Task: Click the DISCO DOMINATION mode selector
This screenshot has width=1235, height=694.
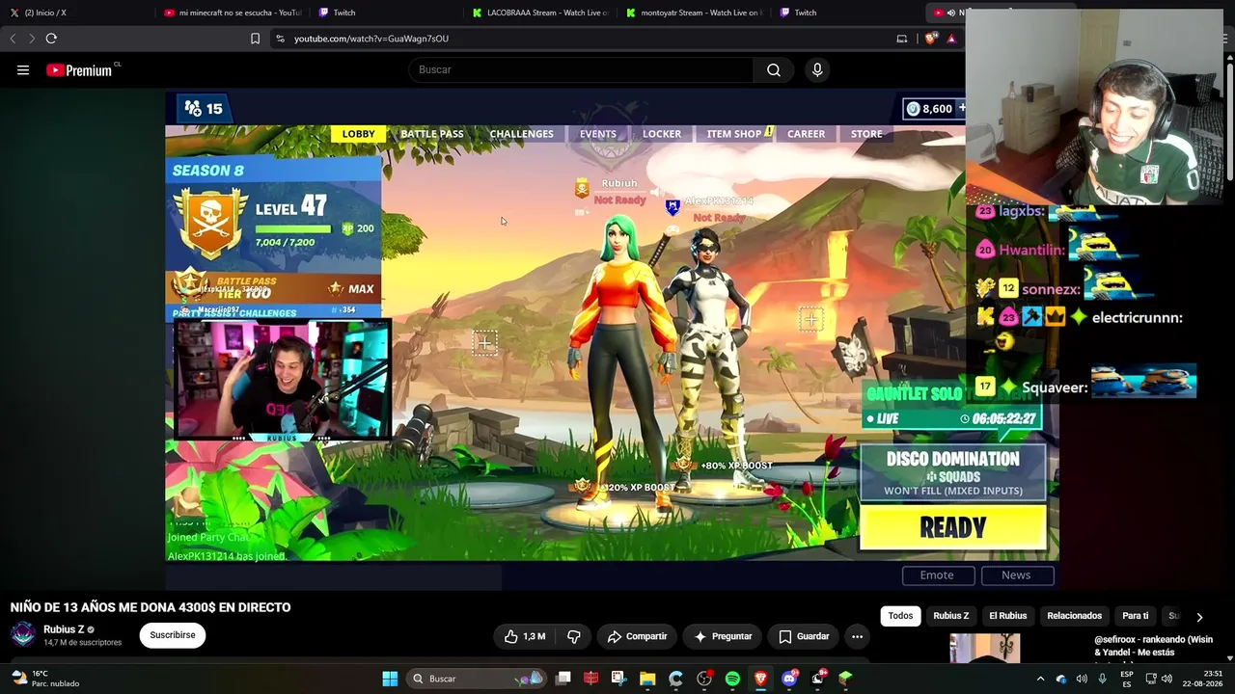Action: (952, 473)
